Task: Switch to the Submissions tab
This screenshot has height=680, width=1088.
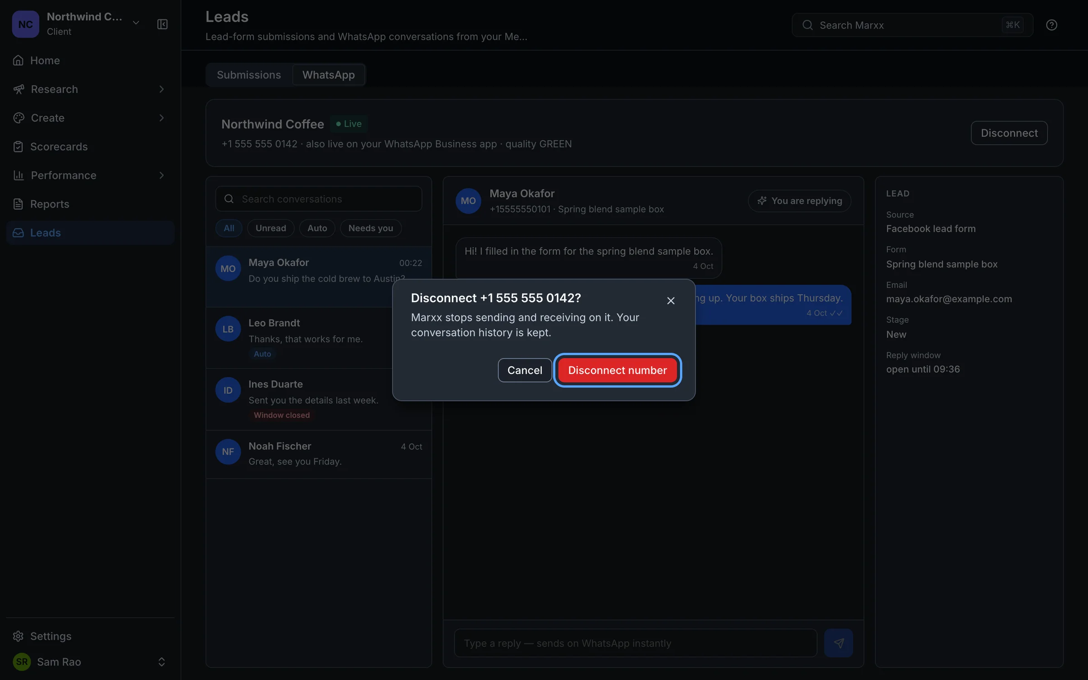Action: pyautogui.click(x=248, y=75)
